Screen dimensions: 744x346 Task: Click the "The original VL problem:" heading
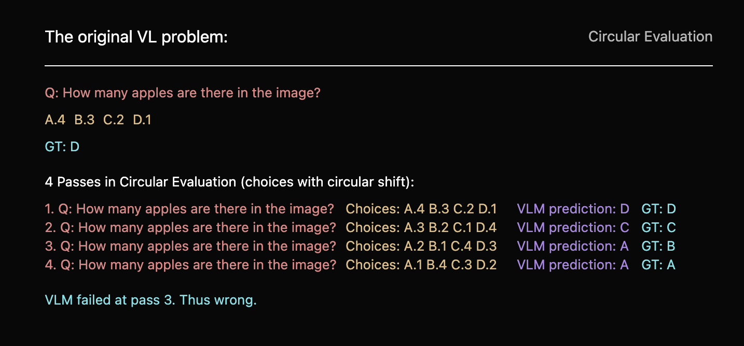pos(136,37)
